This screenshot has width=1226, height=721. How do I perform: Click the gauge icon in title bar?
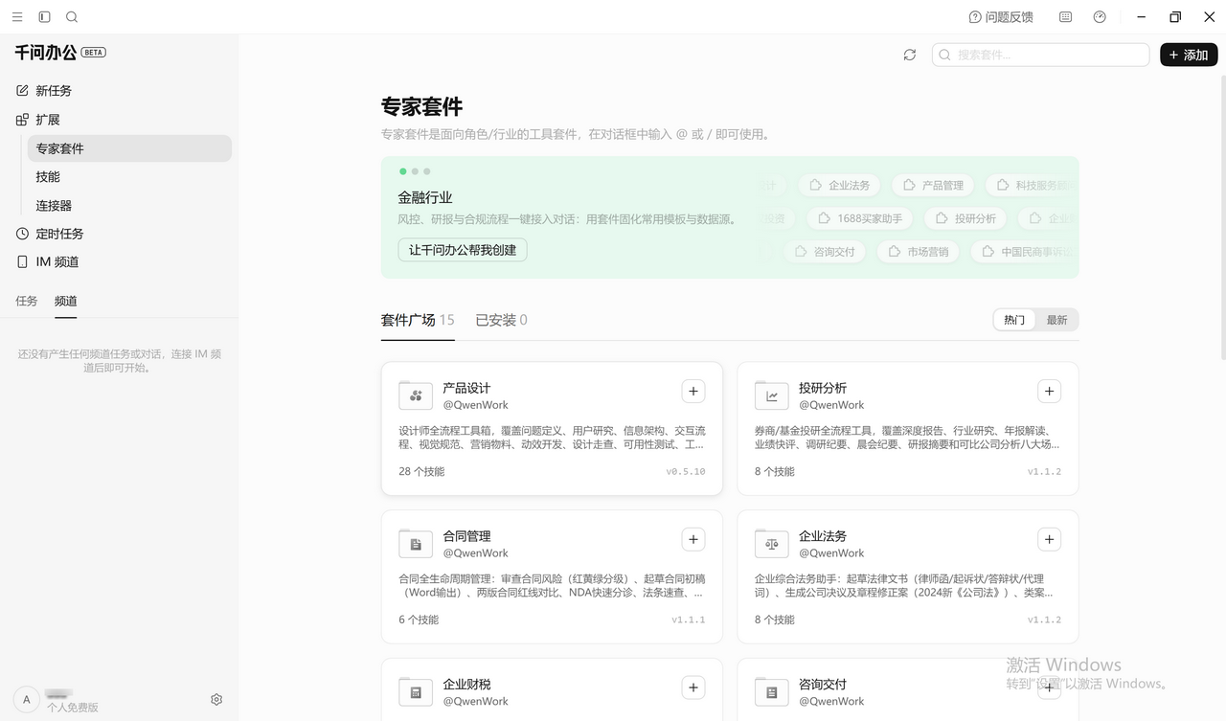point(1100,17)
